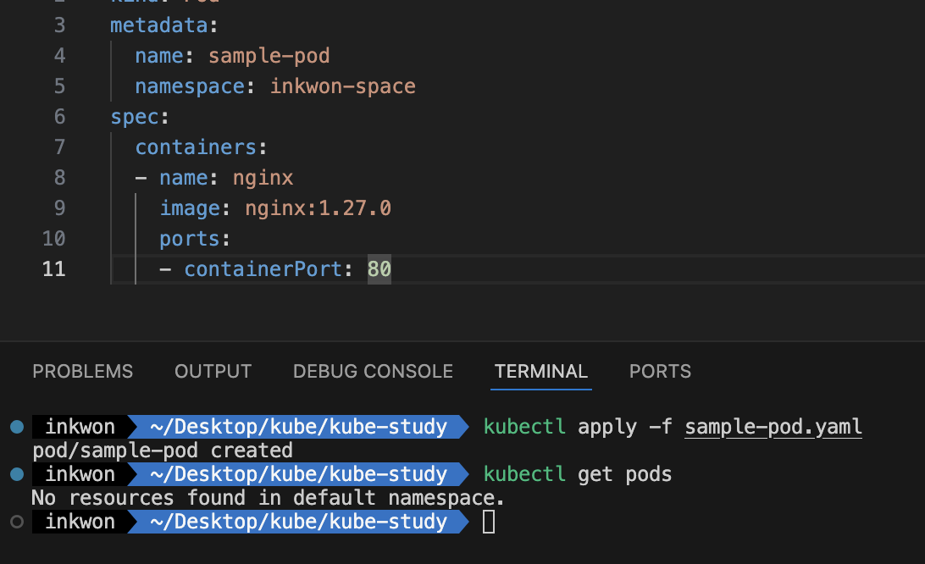This screenshot has width=925, height=564.
Task: Click blue status dot beside kubectl apply command
Action: 17,427
